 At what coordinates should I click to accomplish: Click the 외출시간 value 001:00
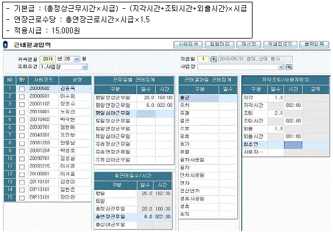[293, 136]
